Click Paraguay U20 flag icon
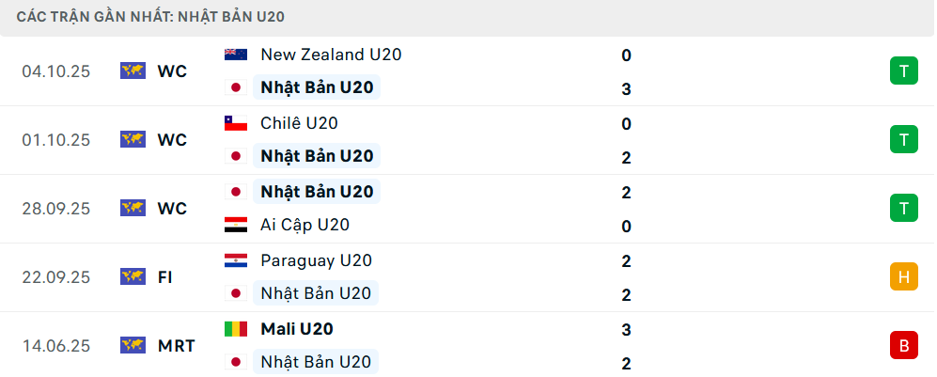 tap(235, 260)
